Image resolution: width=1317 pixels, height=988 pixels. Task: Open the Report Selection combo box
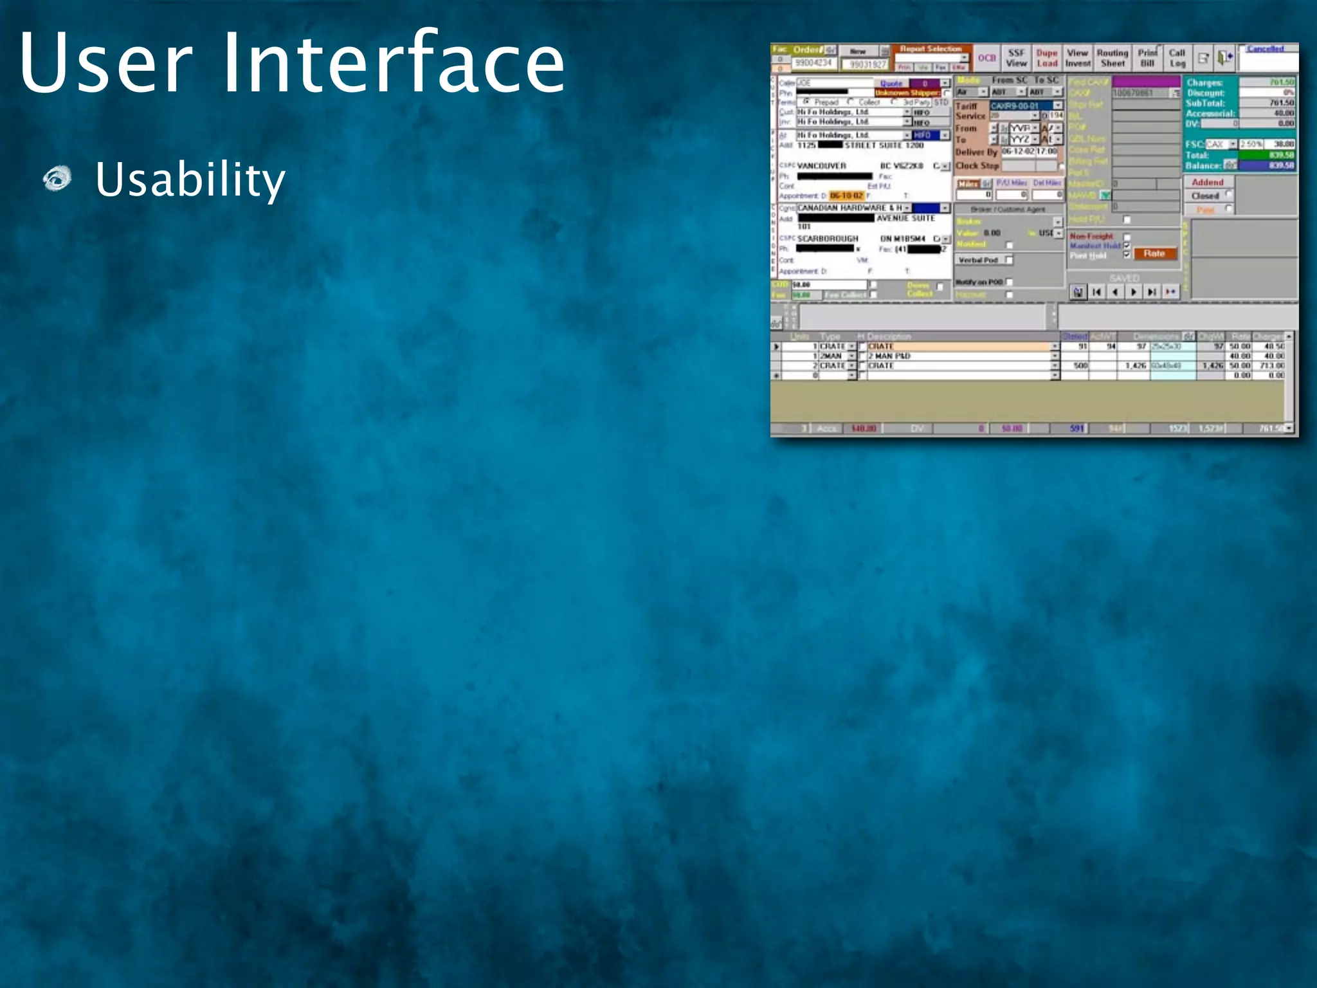[964, 58]
